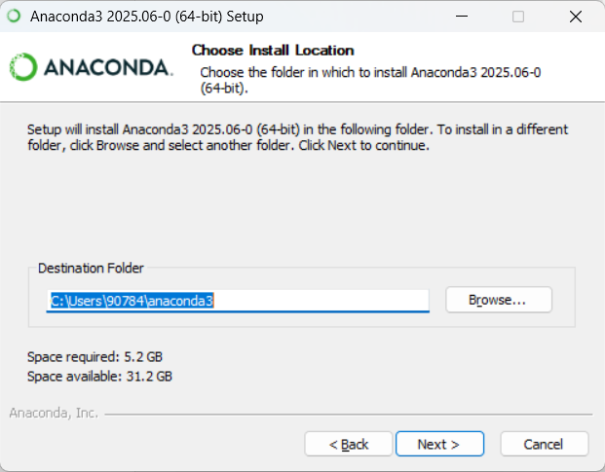
Task: Click the Choose Install Location heading
Action: [x=272, y=50]
